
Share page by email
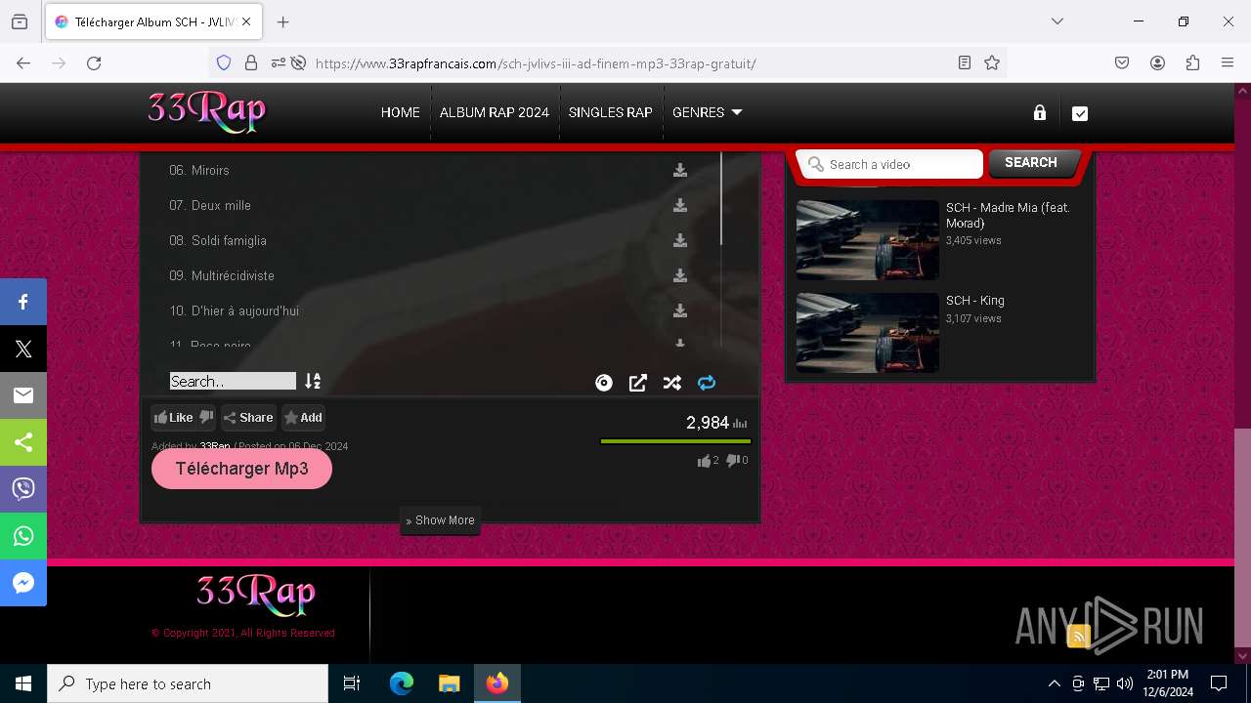23,395
